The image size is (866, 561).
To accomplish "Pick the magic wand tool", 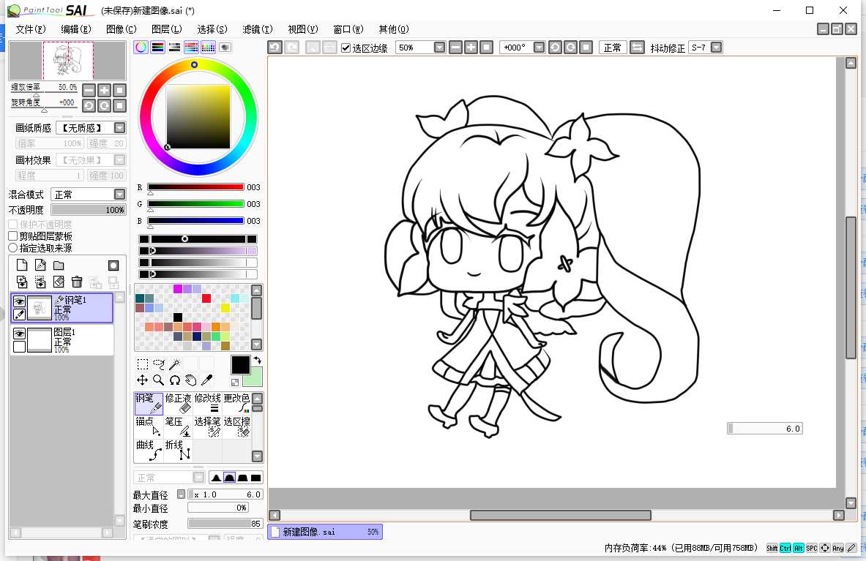I will pyautogui.click(x=174, y=364).
